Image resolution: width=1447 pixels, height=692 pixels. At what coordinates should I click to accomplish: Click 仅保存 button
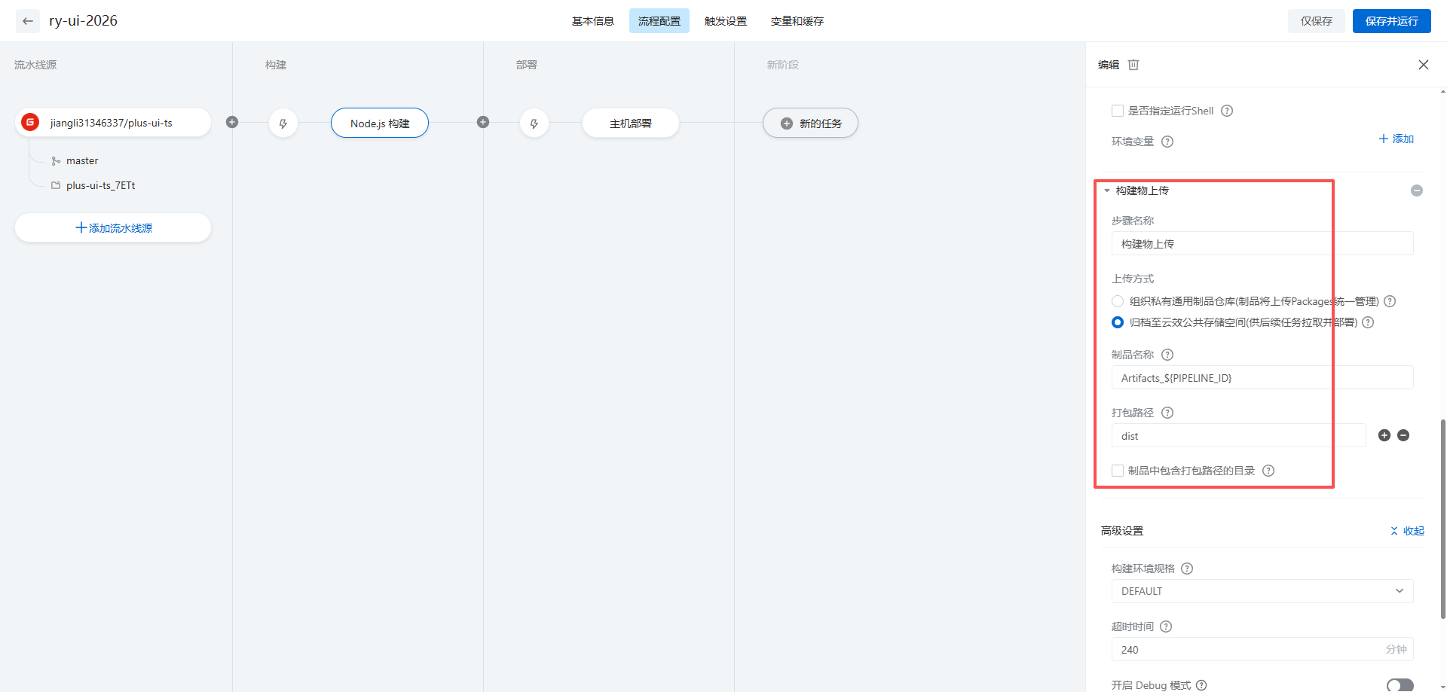1317,21
